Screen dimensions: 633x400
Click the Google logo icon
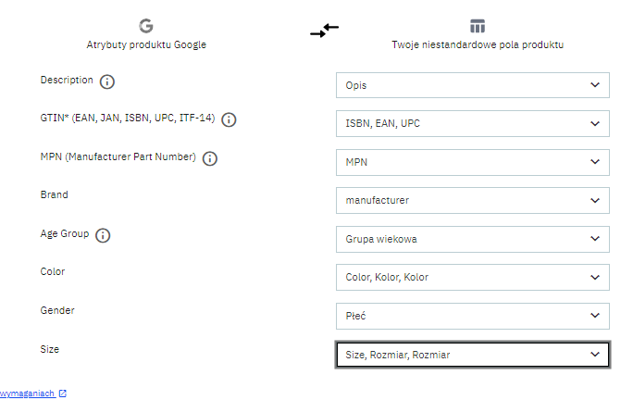146,25
